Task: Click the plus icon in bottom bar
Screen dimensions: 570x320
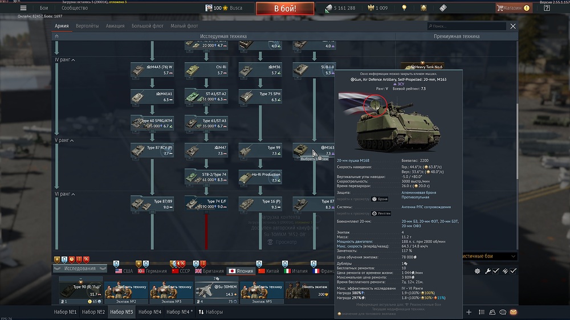Action: pos(469,312)
